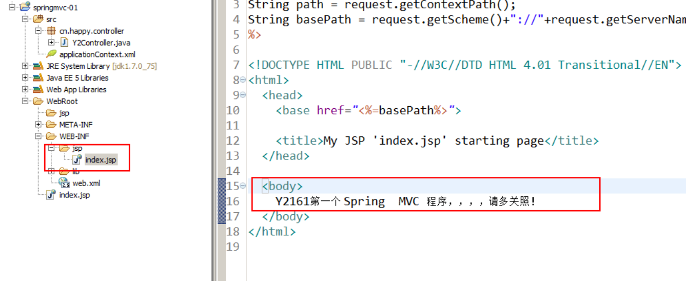Select the index.jsp below web.xml
The image size is (686, 281).
(x=74, y=195)
